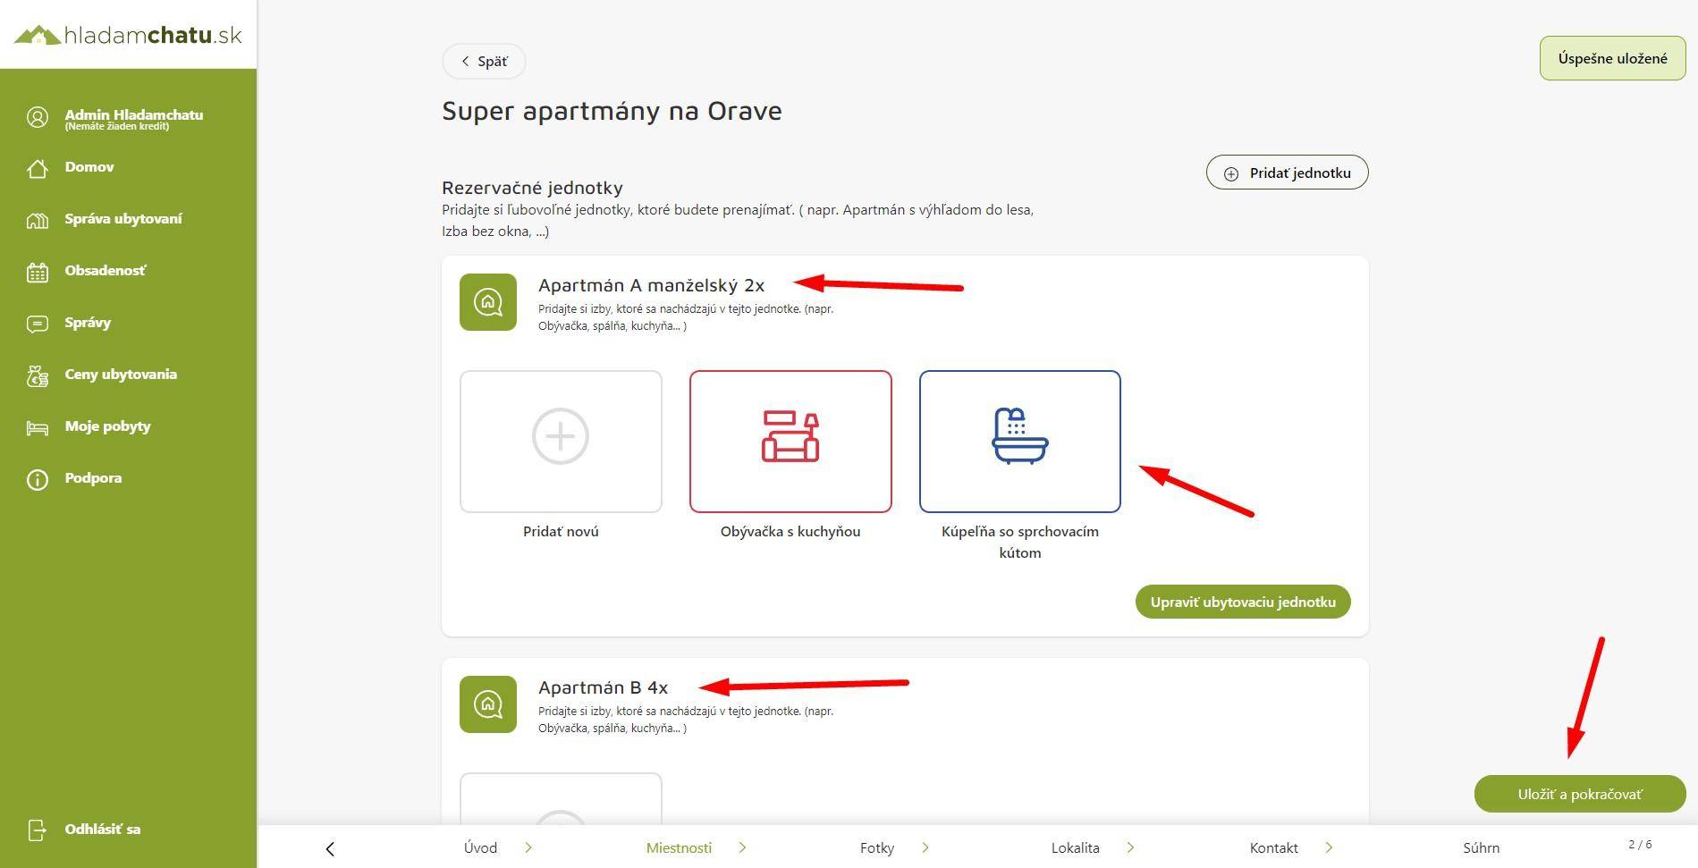Viewport: 1698px width, 868px height.
Task: Open the Kúpeľňa so sprchovacím kútom tile
Action: pyautogui.click(x=1020, y=442)
